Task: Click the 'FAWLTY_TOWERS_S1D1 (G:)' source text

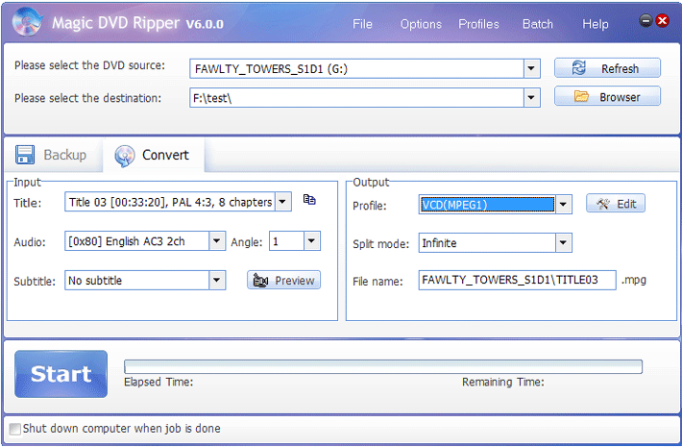Action: tap(271, 69)
